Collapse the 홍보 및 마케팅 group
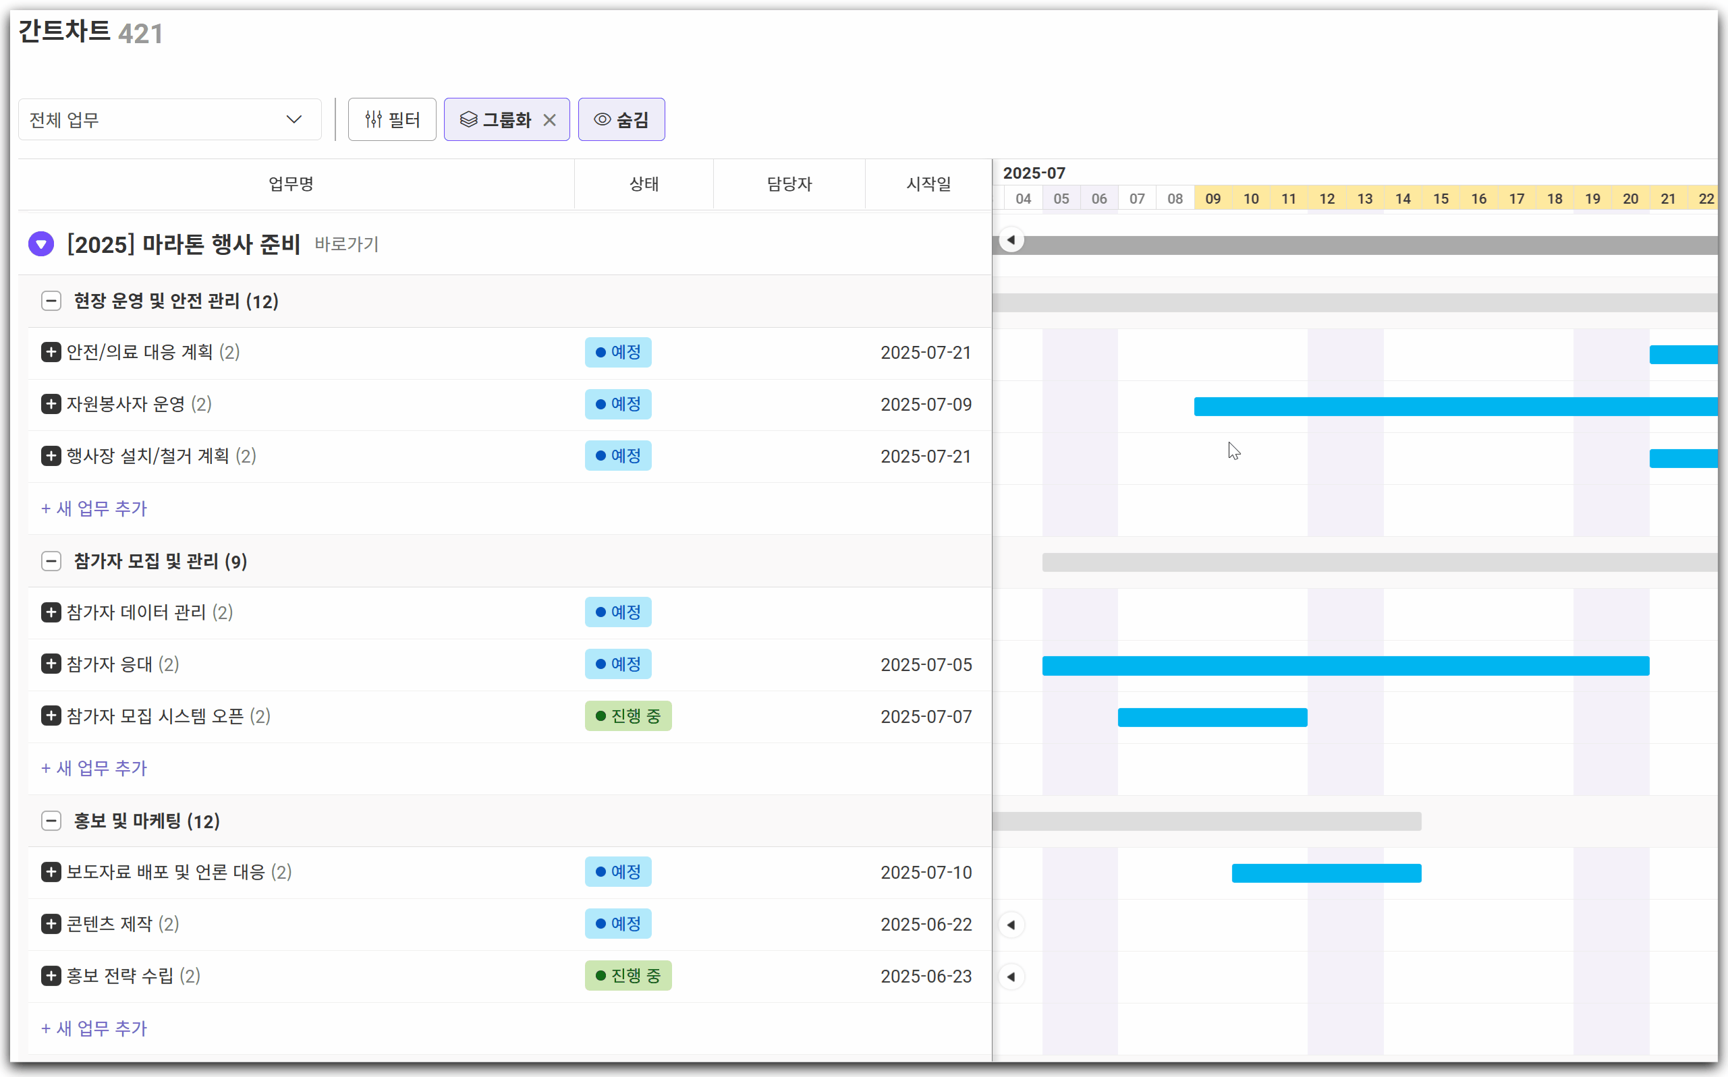 [51, 821]
